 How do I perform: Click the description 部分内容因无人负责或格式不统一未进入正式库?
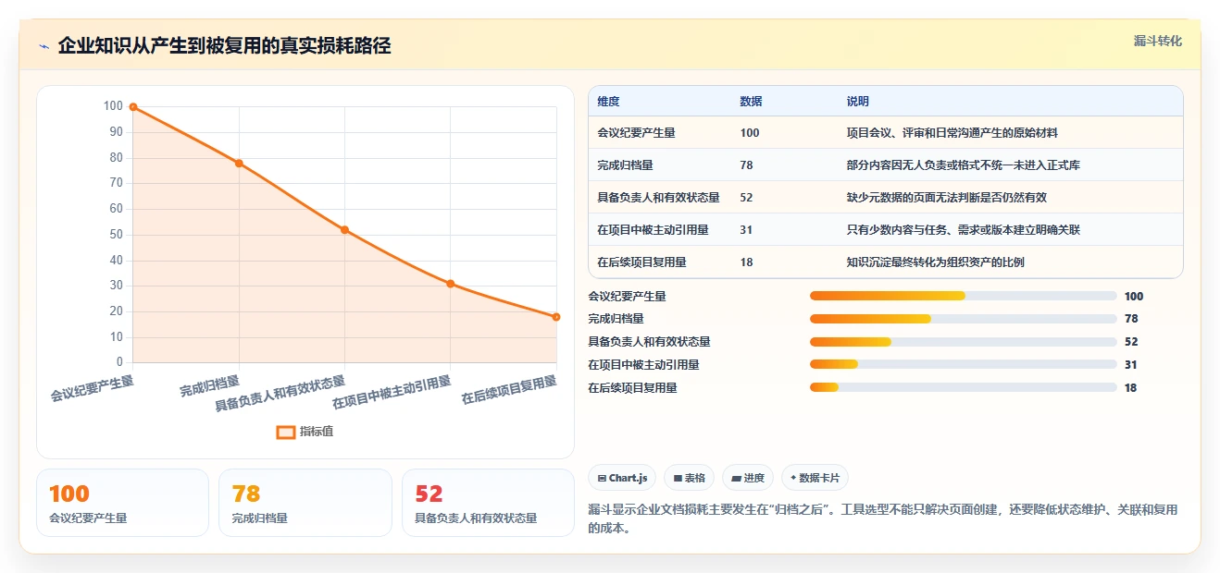pyautogui.click(x=964, y=165)
